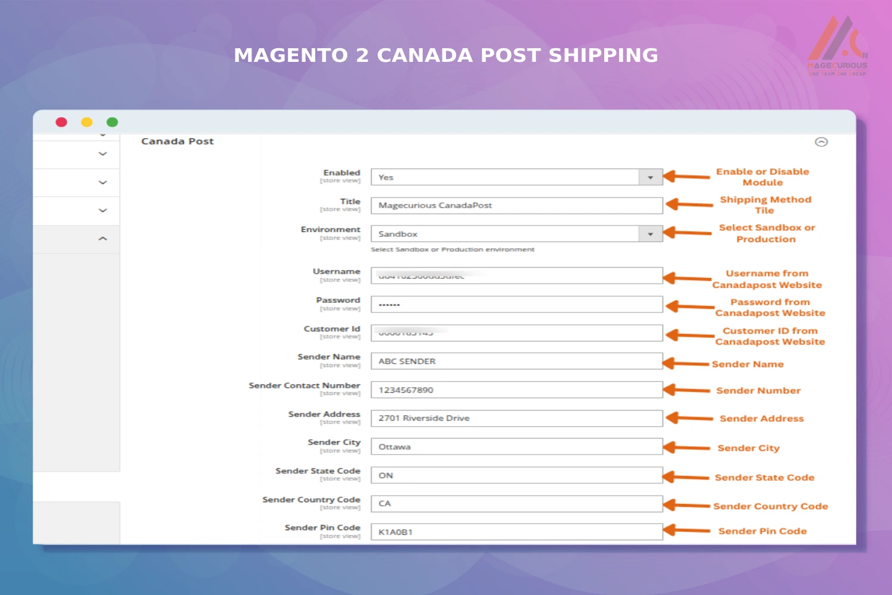Collapse the expanded sidebar section with the up chevron

[103, 239]
